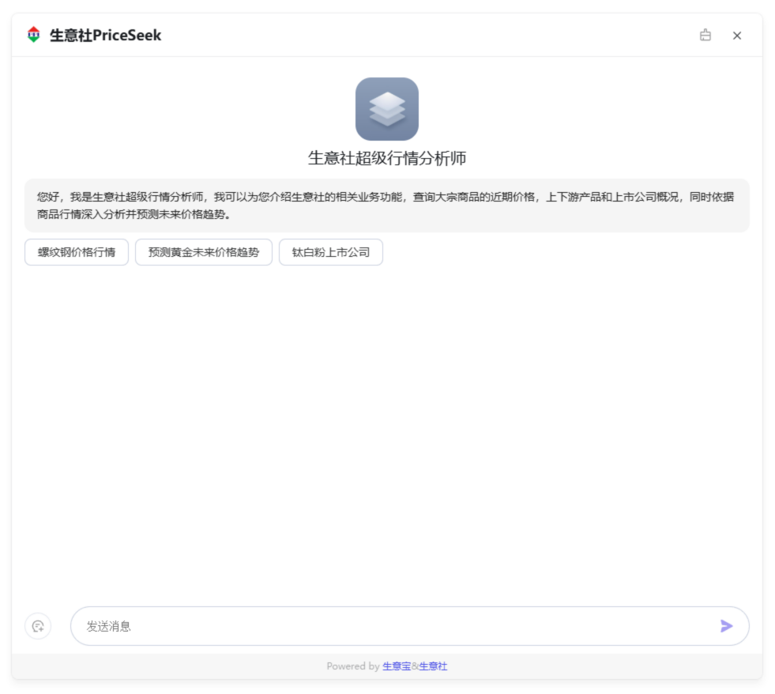Start a new chat with the bubble-plus icon
The width and height of the screenshot is (775, 694).
click(x=38, y=626)
